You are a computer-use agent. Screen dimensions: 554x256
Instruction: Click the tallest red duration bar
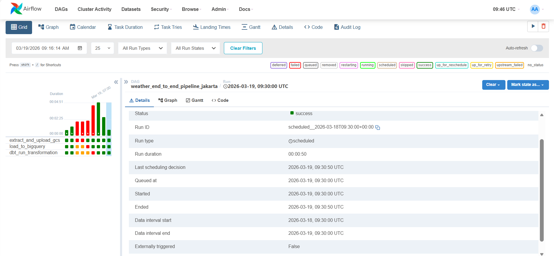click(x=93, y=120)
